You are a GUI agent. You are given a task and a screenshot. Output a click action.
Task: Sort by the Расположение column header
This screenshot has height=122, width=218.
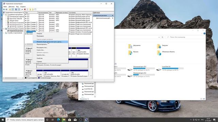[x=43, y=13]
